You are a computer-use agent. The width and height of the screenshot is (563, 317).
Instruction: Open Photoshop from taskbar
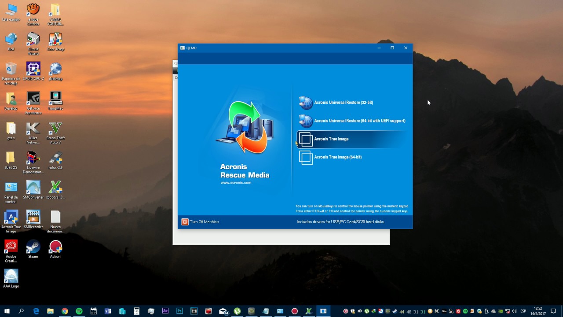(x=179, y=311)
